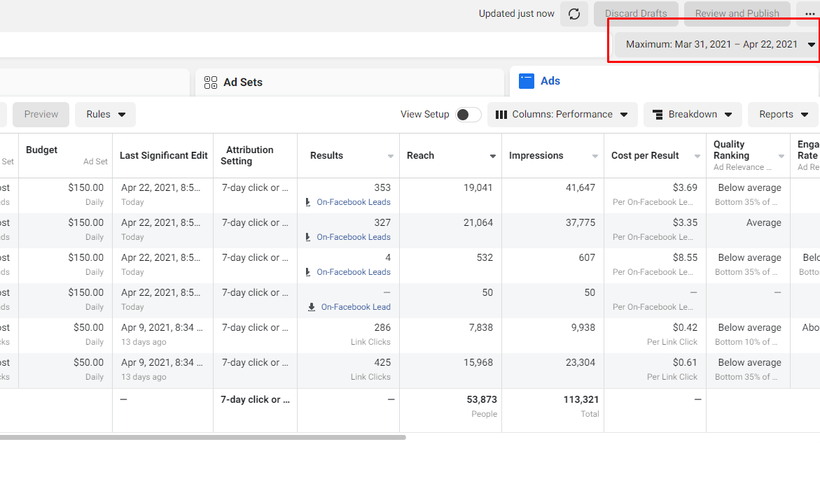Toggle the View Setup switch
The image size is (820, 500).
468,115
